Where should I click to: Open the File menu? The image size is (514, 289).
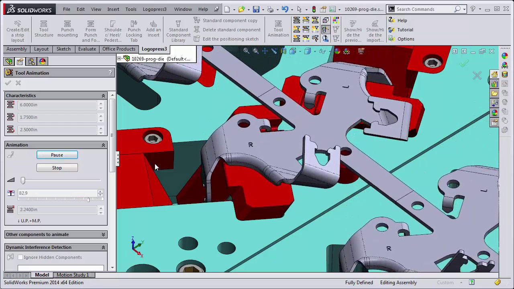click(x=66, y=9)
